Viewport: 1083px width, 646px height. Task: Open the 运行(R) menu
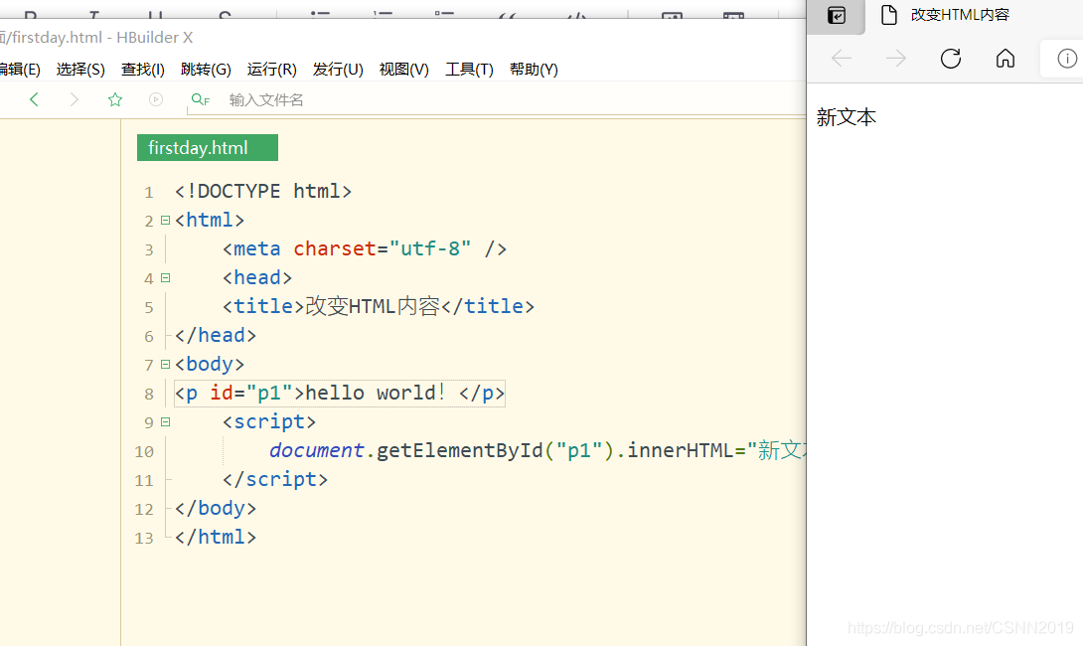271,70
